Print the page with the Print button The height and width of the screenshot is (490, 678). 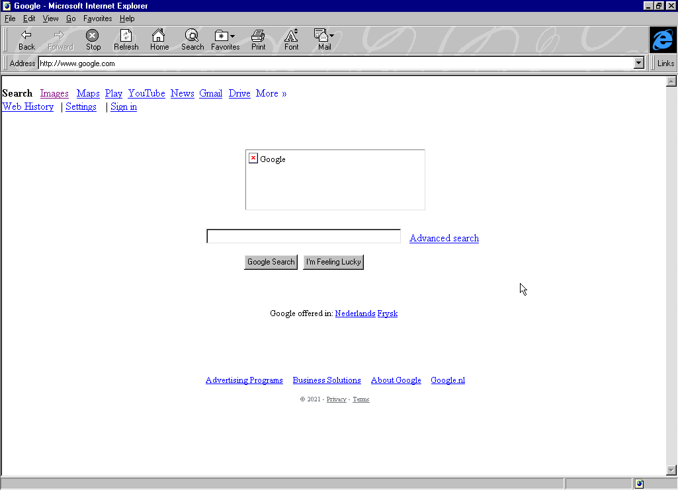click(x=258, y=40)
